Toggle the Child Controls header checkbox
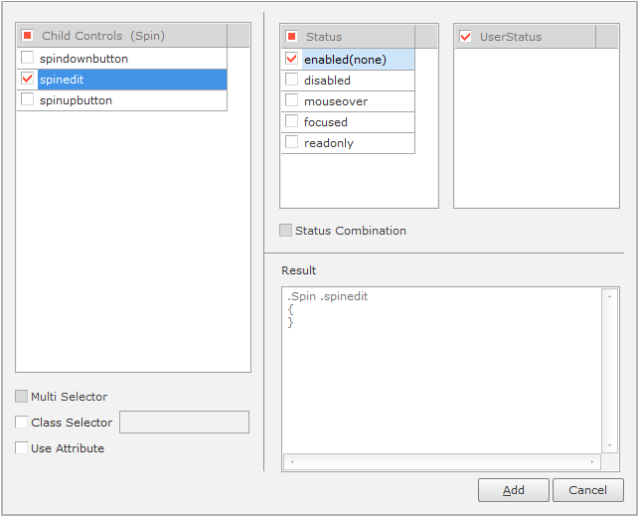 click(28, 36)
